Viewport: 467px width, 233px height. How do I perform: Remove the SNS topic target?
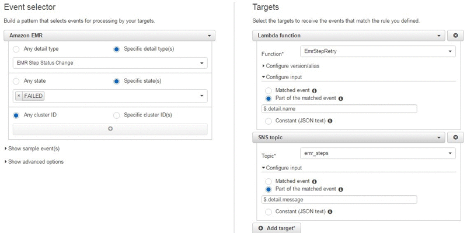click(455, 137)
